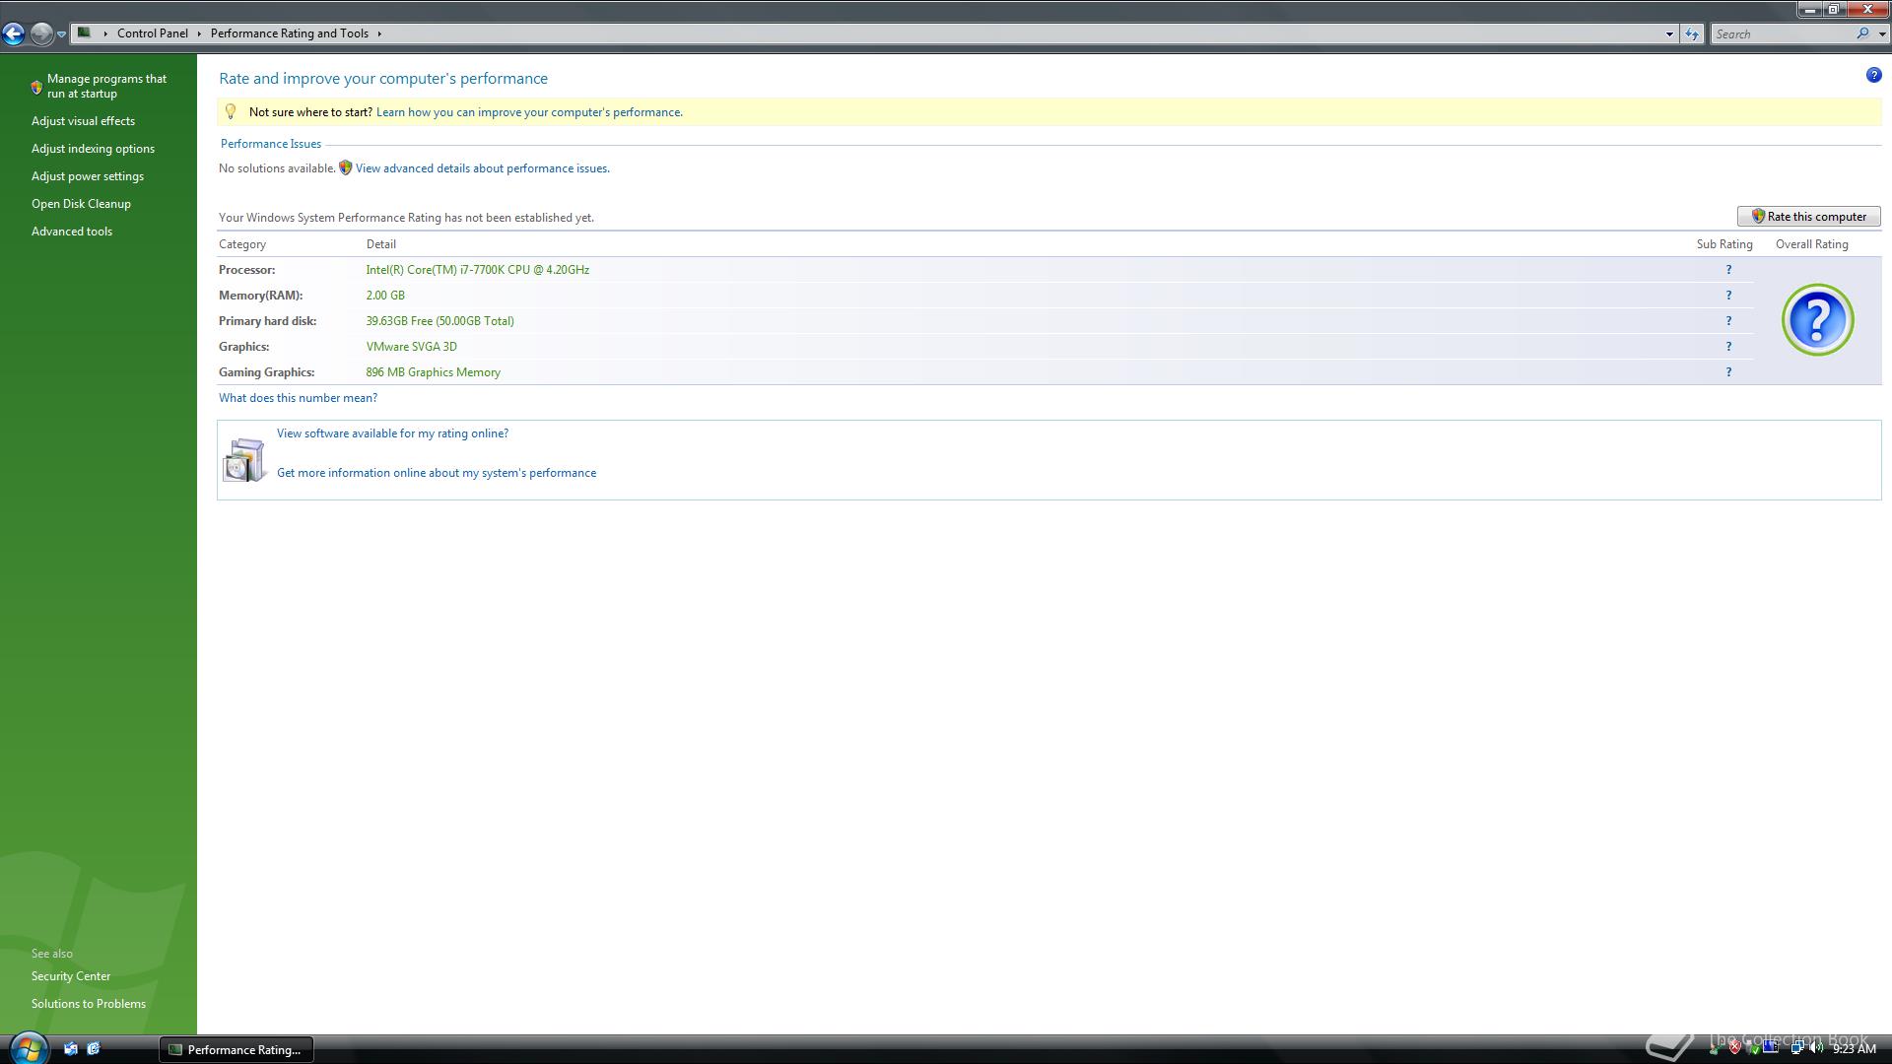View advanced details about performance issues

[483, 168]
